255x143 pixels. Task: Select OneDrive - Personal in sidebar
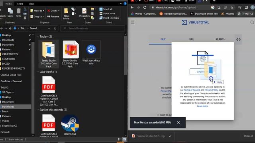pyautogui.click(x=11, y=81)
